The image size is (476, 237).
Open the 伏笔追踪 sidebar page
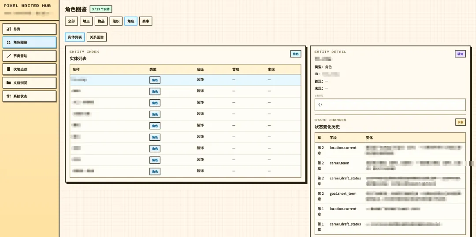30,69
